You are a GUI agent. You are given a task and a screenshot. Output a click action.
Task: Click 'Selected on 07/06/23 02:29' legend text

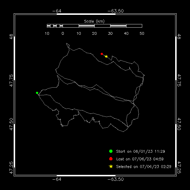[144, 167]
